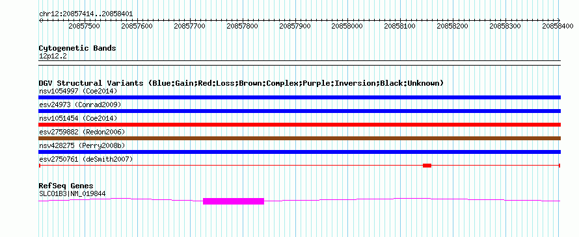Open the RefSeq Genes track title

click(x=66, y=186)
